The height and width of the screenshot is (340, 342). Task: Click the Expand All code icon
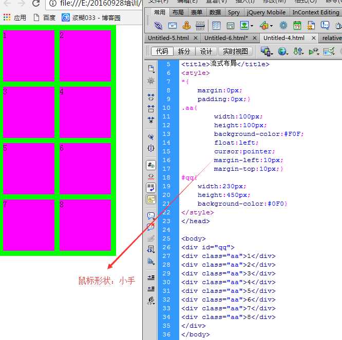[x=151, y=120]
